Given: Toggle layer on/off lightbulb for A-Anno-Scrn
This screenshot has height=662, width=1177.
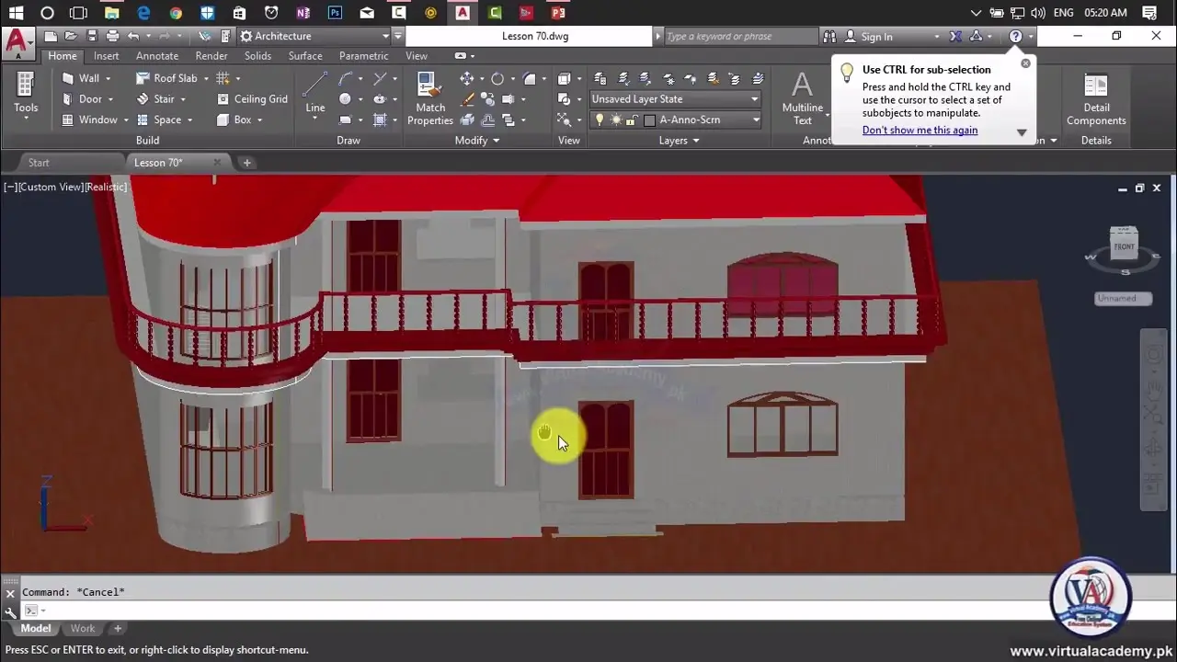Looking at the screenshot, I should tap(600, 120).
